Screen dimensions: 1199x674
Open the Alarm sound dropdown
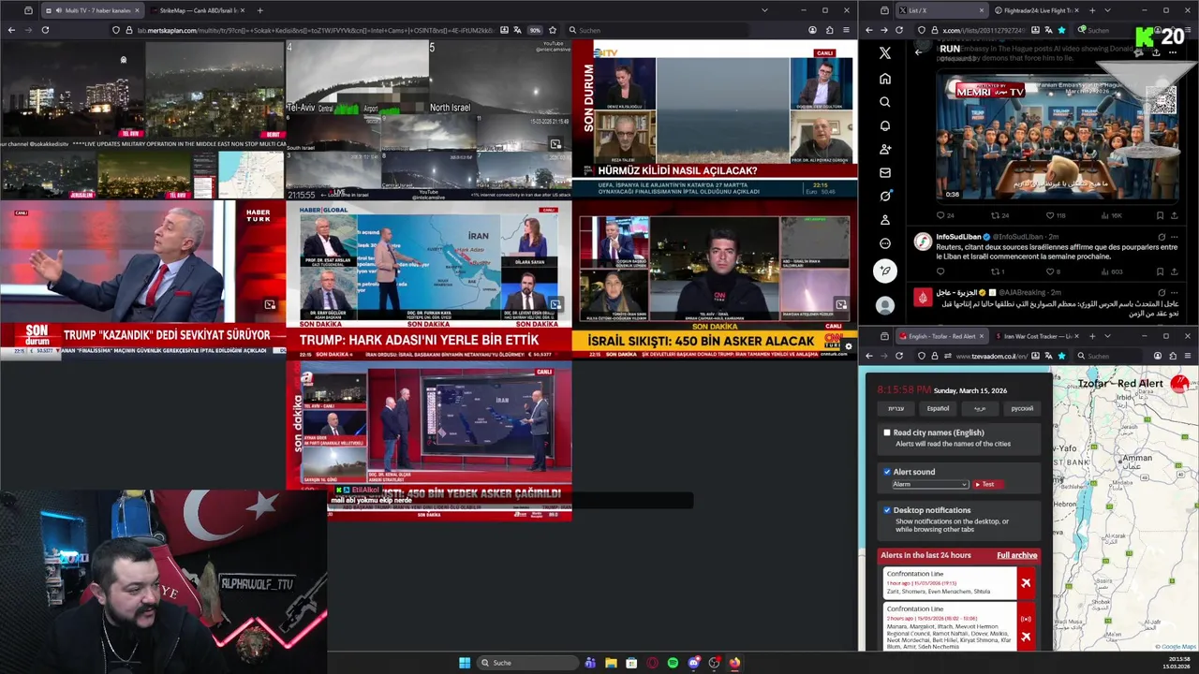pyautogui.click(x=929, y=484)
